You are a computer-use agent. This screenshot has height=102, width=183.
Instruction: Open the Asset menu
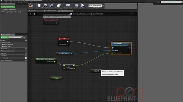[10, 2]
